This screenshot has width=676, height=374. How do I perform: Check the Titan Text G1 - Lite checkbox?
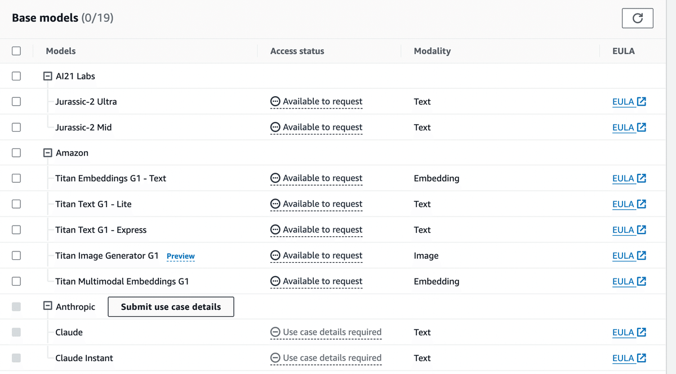point(16,204)
